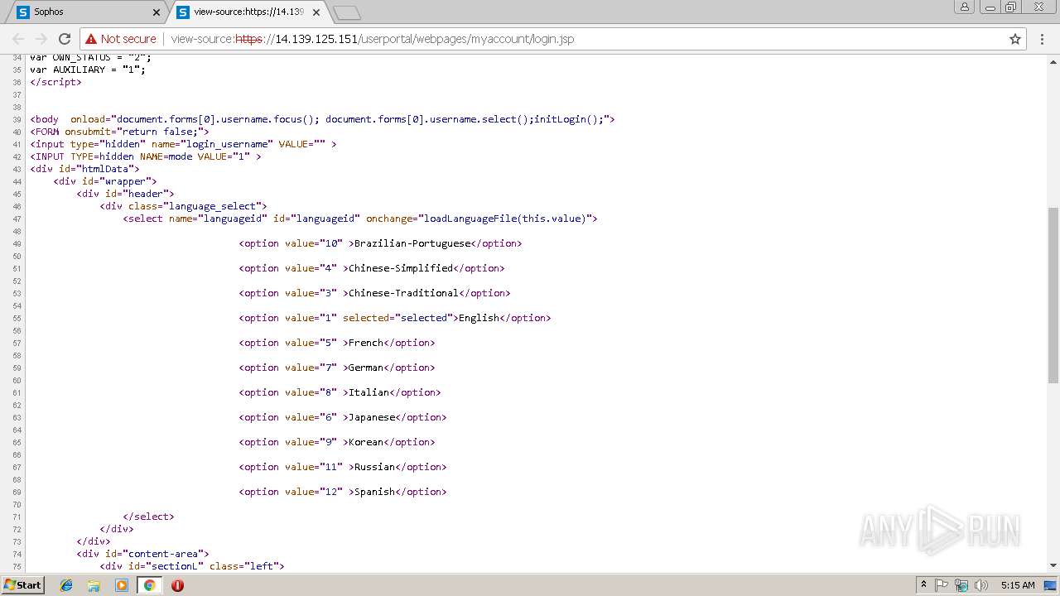Click the 'var AUXILIARY' source line
The width and height of the screenshot is (1060, 596).
click(88, 70)
